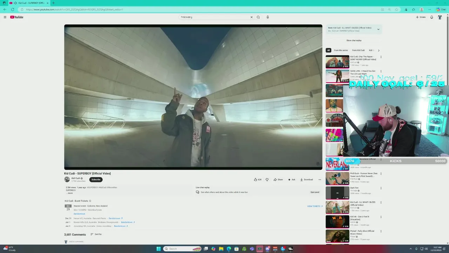Click Show chat replay

[x=354, y=40]
